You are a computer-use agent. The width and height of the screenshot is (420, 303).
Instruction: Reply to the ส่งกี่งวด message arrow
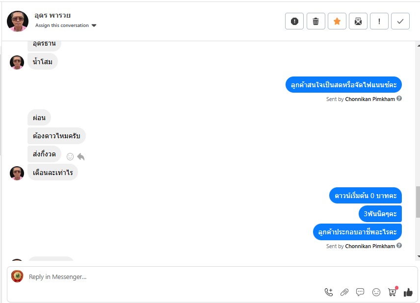click(x=80, y=156)
